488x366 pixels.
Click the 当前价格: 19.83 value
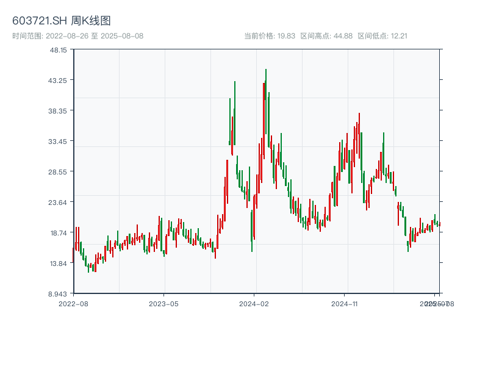(x=270, y=36)
